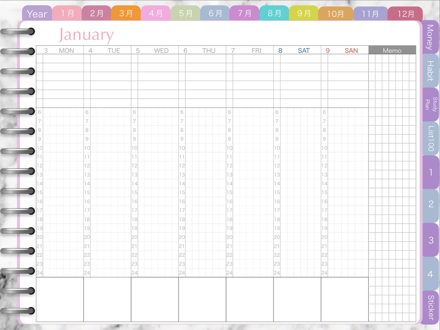
Task: Tap Sunday's bottom notes box
Action: click(345, 300)
